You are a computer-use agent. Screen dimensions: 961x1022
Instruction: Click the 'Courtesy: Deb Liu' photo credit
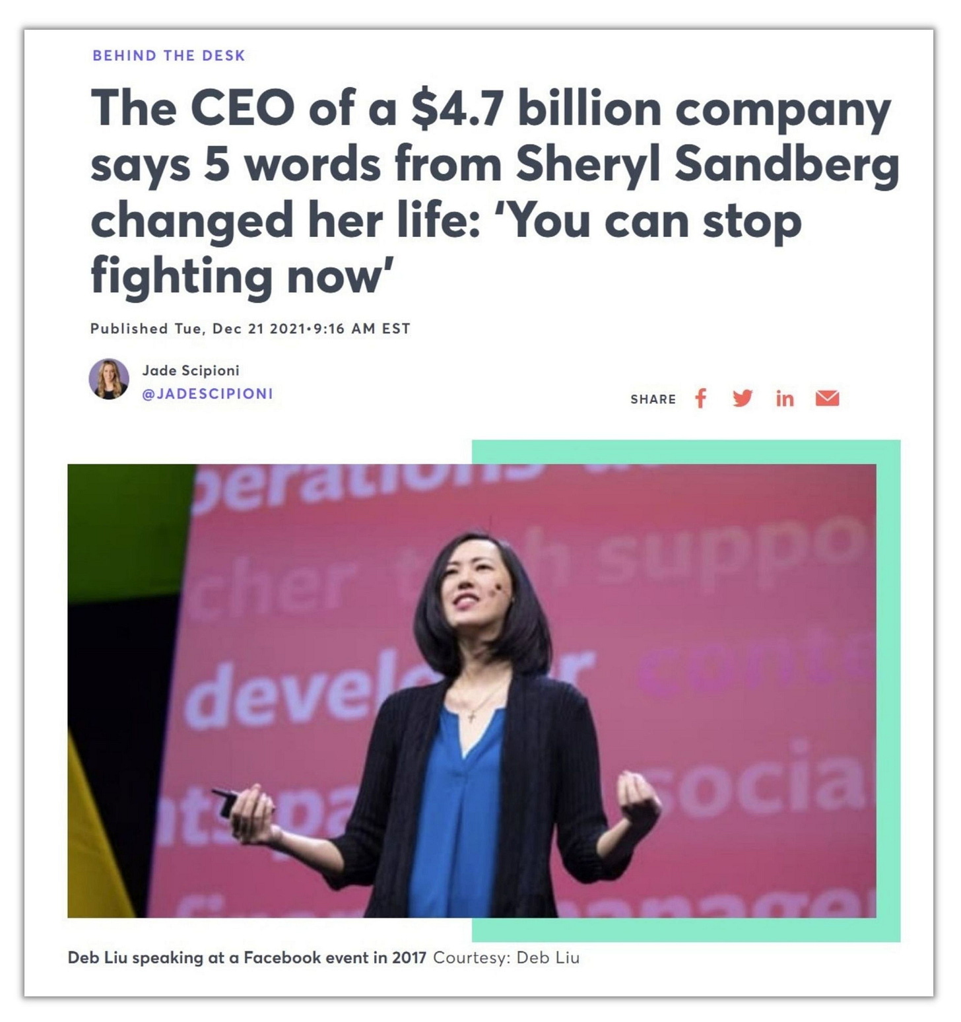pos(506,957)
